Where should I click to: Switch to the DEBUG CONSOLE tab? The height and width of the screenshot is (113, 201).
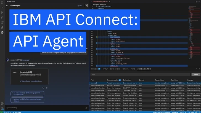[x=115, y=69]
